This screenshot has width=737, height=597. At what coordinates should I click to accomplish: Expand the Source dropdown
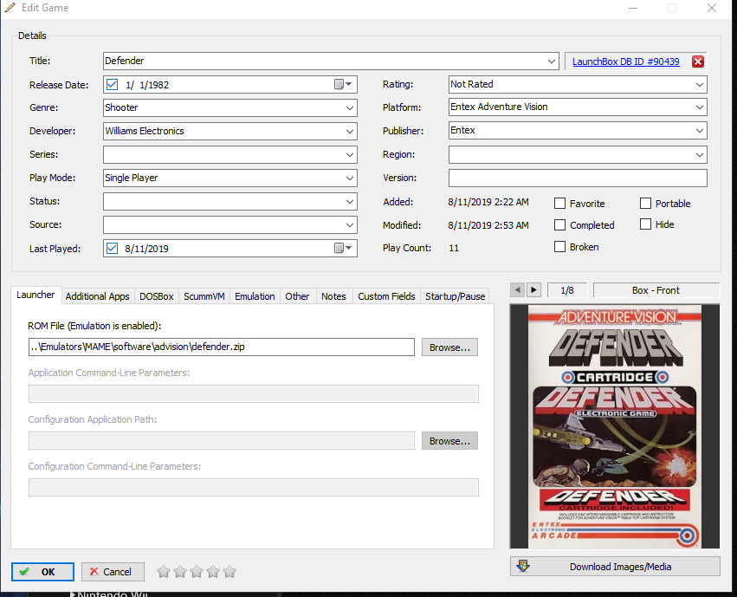350,224
